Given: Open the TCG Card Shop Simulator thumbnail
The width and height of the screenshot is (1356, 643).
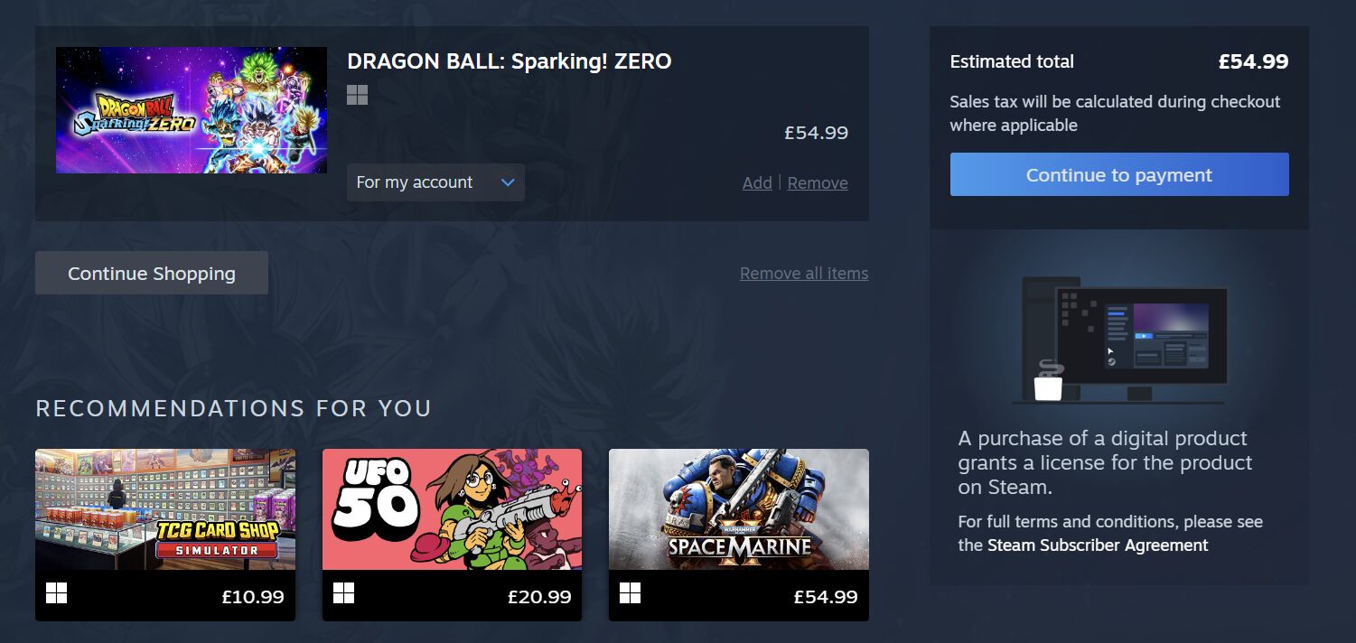Looking at the screenshot, I should tap(165, 509).
